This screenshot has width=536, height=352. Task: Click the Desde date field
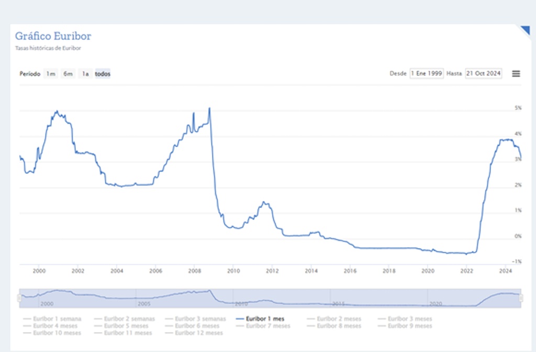pyautogui.click(x=427, y=74)
